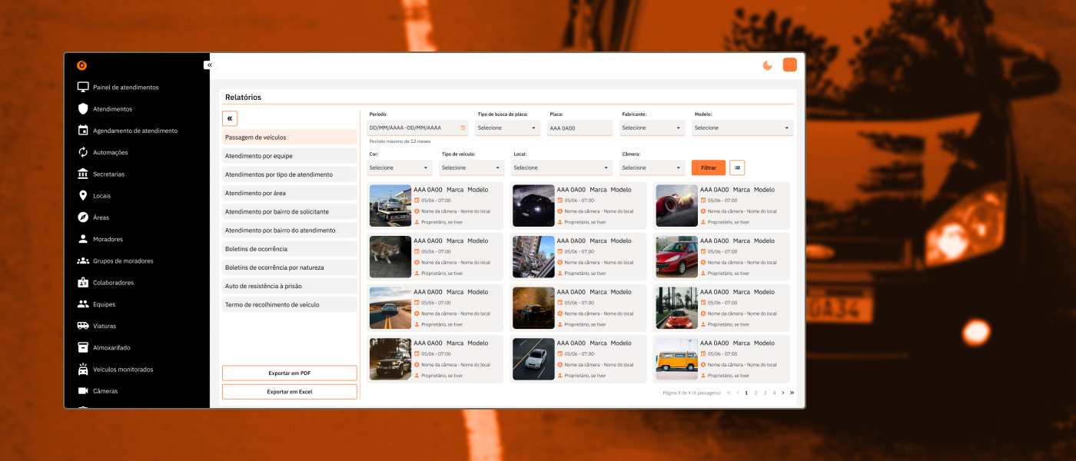Select Atendimento por bairro de solicitante report
The height and width of the screenshot is (461, 1076).
(x=290, y=211)
